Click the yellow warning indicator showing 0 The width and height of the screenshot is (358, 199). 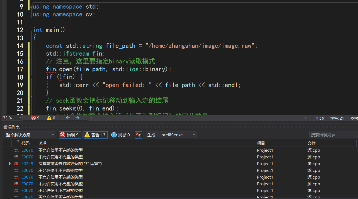(51, 118)
